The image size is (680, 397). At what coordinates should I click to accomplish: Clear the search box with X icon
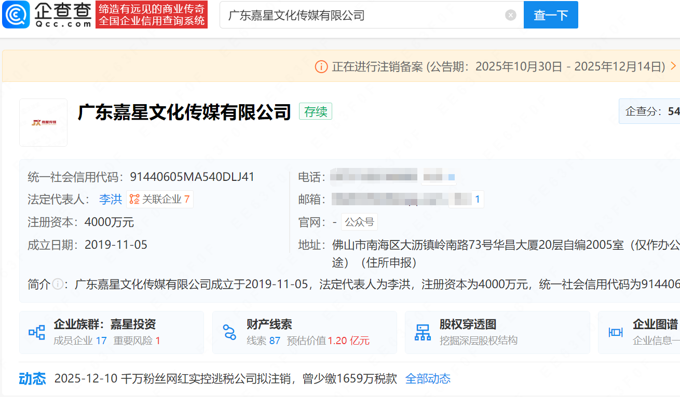(x=511, y=15)
